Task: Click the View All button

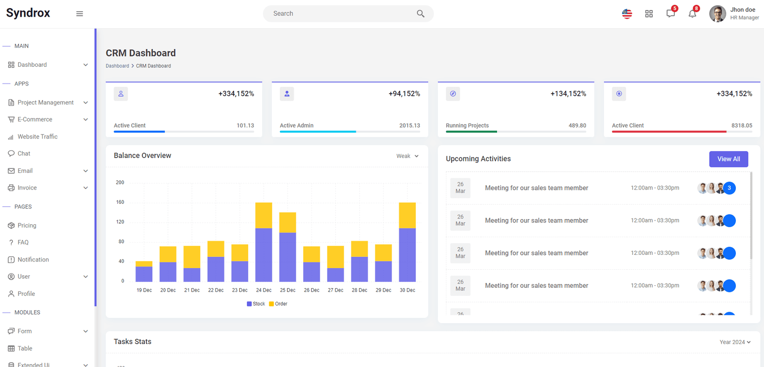Action: (x=729, y=159)
